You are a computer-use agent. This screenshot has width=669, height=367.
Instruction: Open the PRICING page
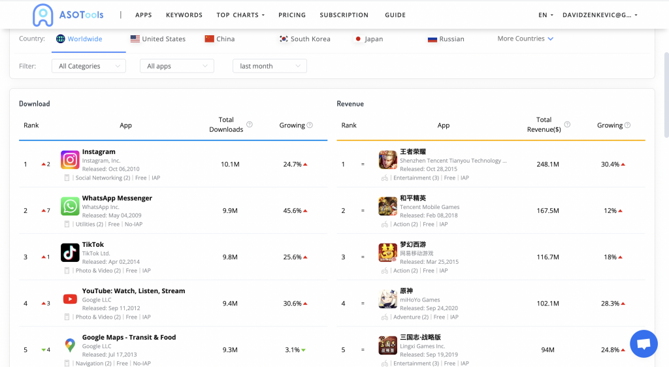coord(292,15)
